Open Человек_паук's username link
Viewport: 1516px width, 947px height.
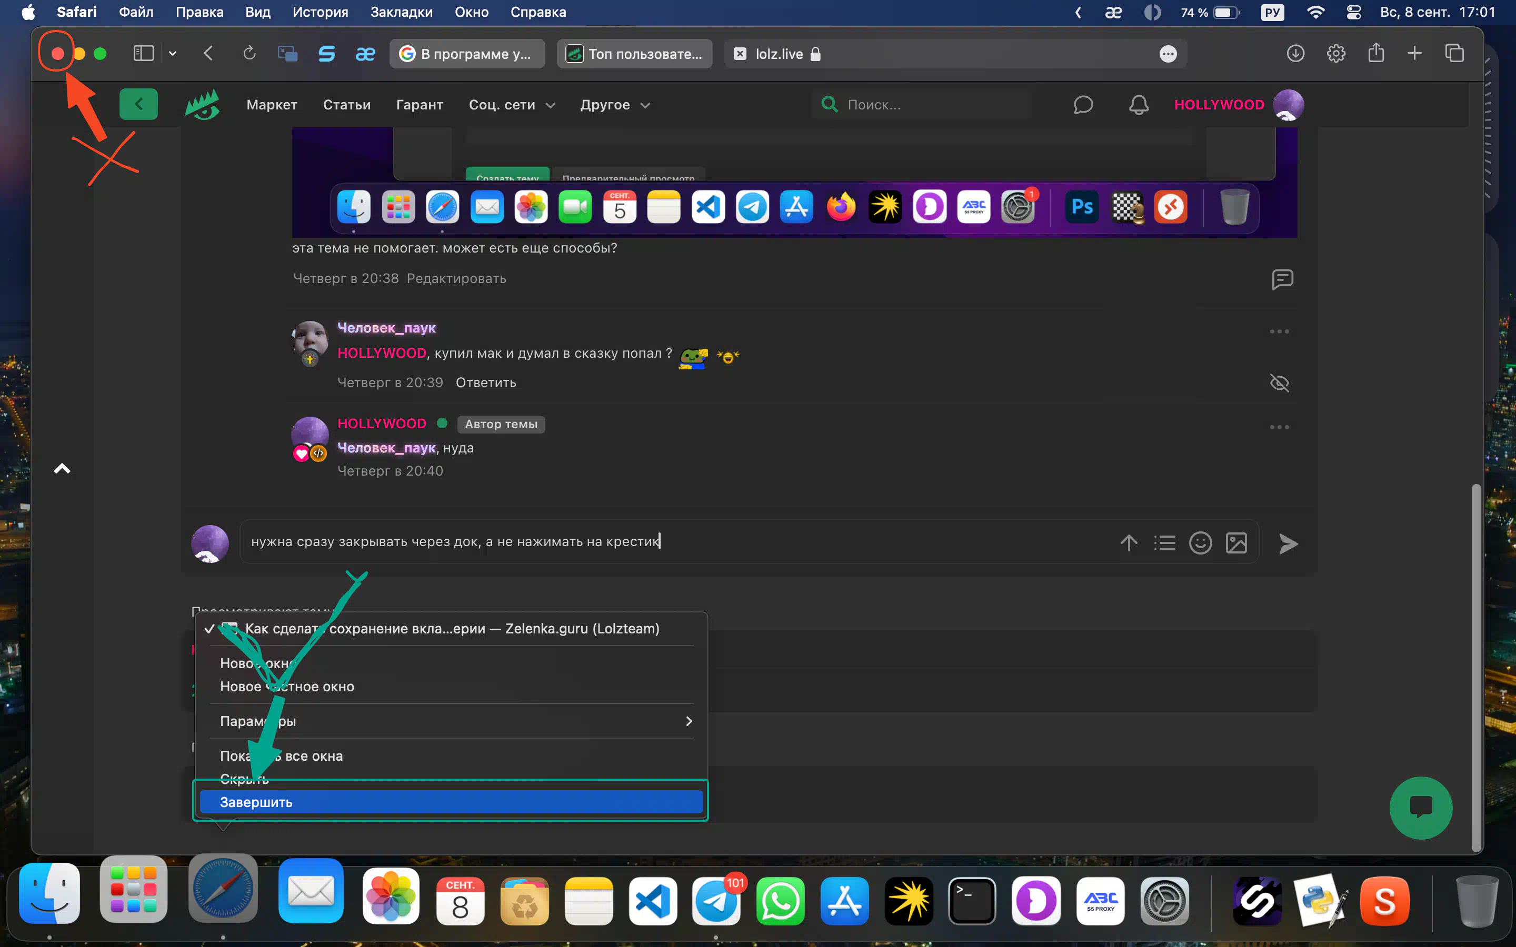386,328
